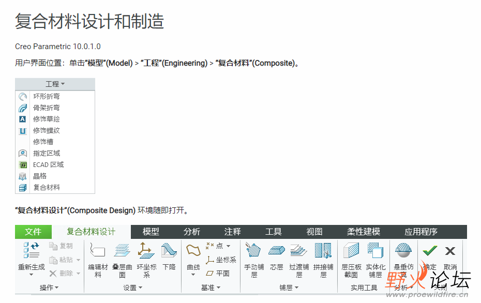Click the 手动铺层 manual ply icon
The width and height of the screenshot is (481, 303).
(253, 250)
